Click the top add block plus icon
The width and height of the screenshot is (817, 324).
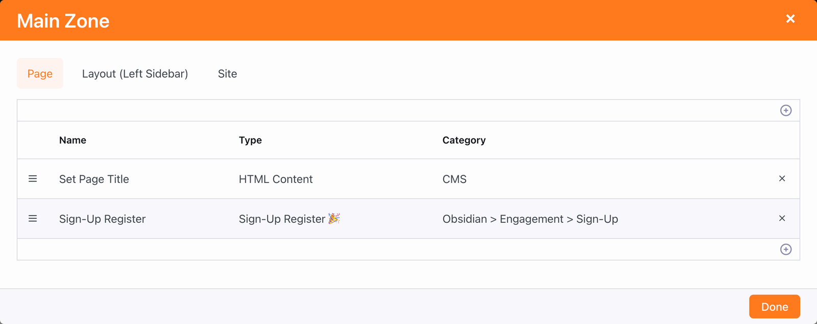[786, 110]
